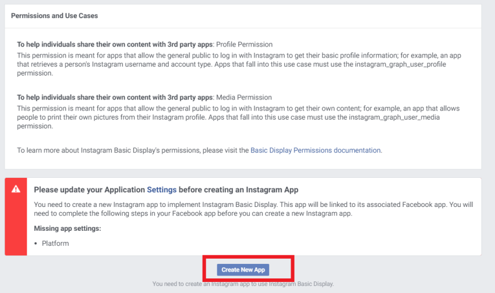
Task: Select 'Missing app settings:' label
Action: 68,228
